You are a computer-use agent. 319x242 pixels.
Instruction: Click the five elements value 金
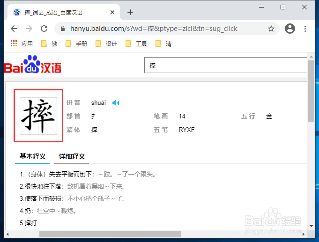pos(269,116)
